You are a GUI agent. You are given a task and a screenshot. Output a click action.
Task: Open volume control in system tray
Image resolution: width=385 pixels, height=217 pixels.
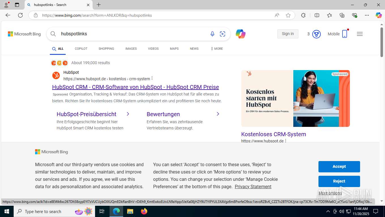pyautogui.click(x=341, y=211)
